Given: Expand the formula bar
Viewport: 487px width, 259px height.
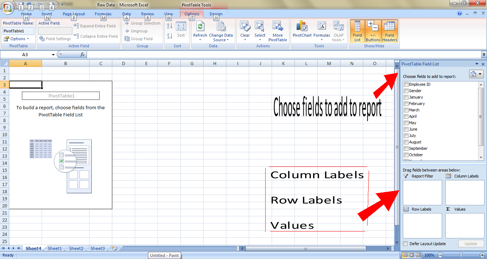Looking at the screenshot, I should (x=484, y=54).
